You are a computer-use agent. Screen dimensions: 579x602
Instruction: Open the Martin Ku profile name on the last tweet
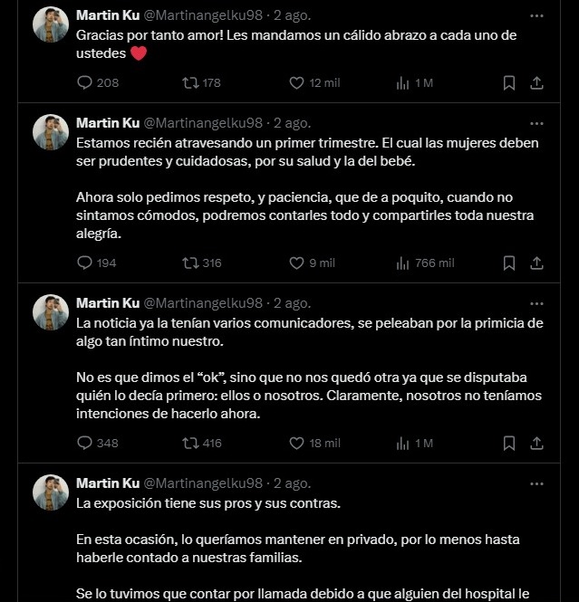[x=108, y=483]
